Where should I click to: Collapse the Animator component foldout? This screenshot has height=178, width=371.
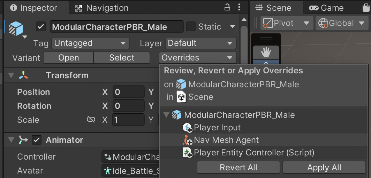pyautogui.click(x=11, y=140)
